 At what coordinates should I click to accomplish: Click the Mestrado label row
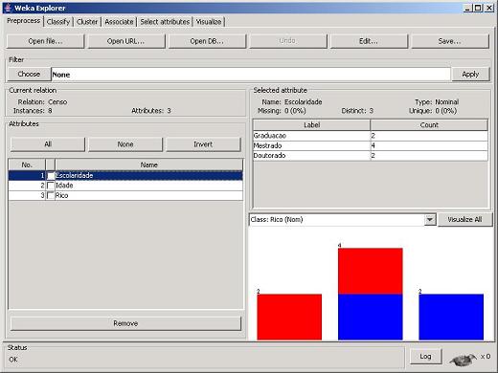coord(371,145)
